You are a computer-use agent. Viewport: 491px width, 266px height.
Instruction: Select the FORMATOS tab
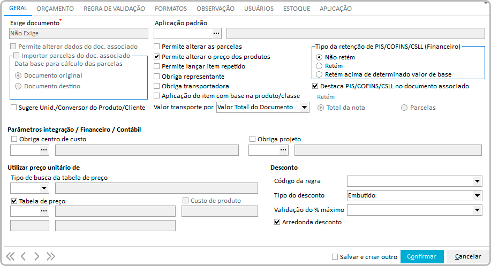tap(171, 9)
